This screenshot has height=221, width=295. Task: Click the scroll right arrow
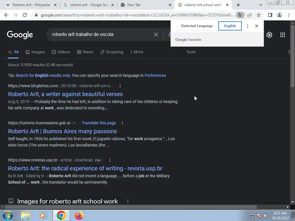288,207
